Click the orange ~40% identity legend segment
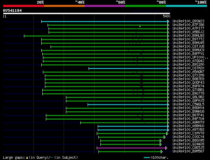The width and height of the screenshot is (210, 160). click(x=64, y=6)
